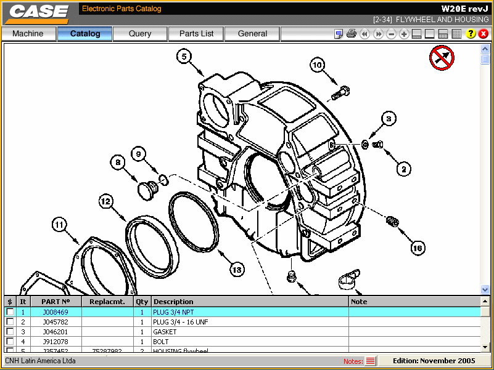Click CNH Latin America Ltda text

click(40, 361)
